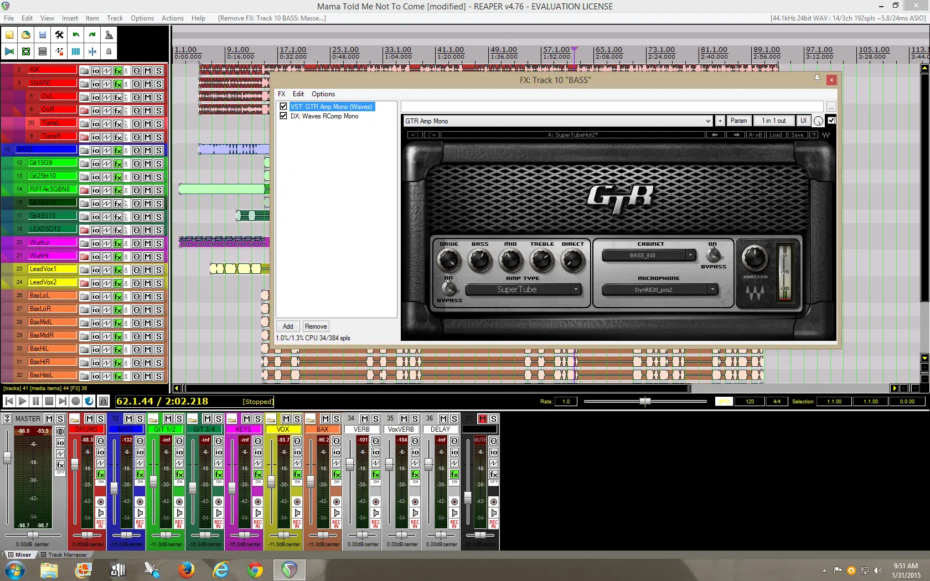Click Record button in transport
The width and height of the screenshot is (930, 581).
[x=76, y=401]
